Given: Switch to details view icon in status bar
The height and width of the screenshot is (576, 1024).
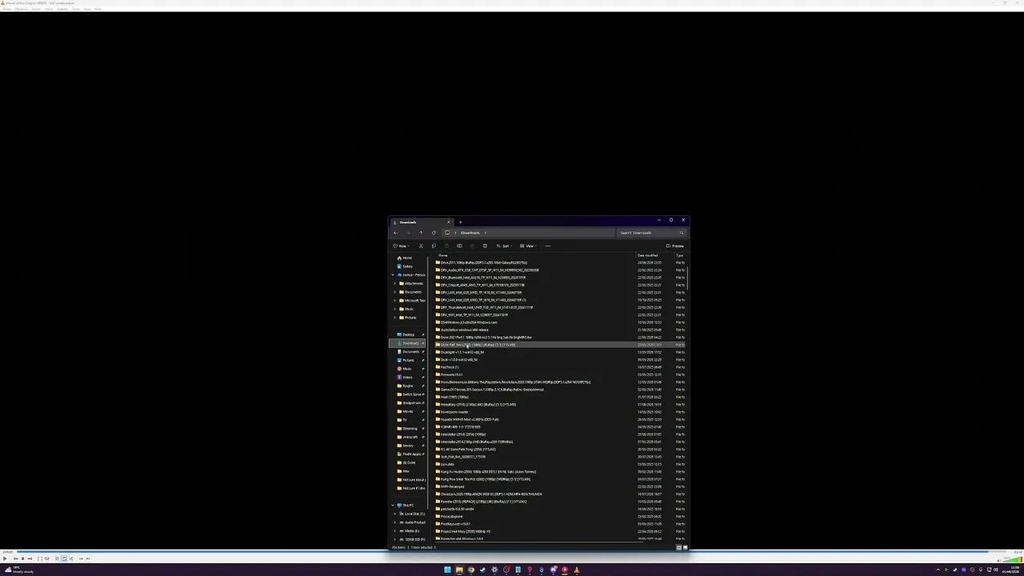Looking at the screenshot, I should point(678,547).
